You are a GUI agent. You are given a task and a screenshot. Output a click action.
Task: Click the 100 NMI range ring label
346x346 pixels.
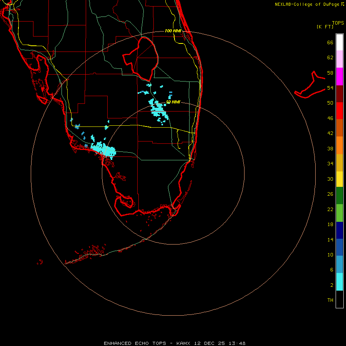coord(173,31)
